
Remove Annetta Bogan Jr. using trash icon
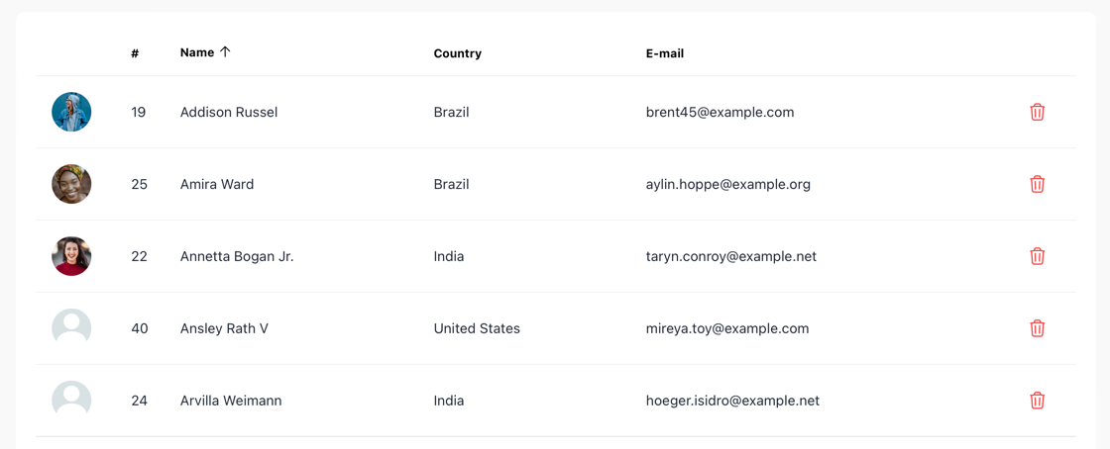coord(1037,256)
